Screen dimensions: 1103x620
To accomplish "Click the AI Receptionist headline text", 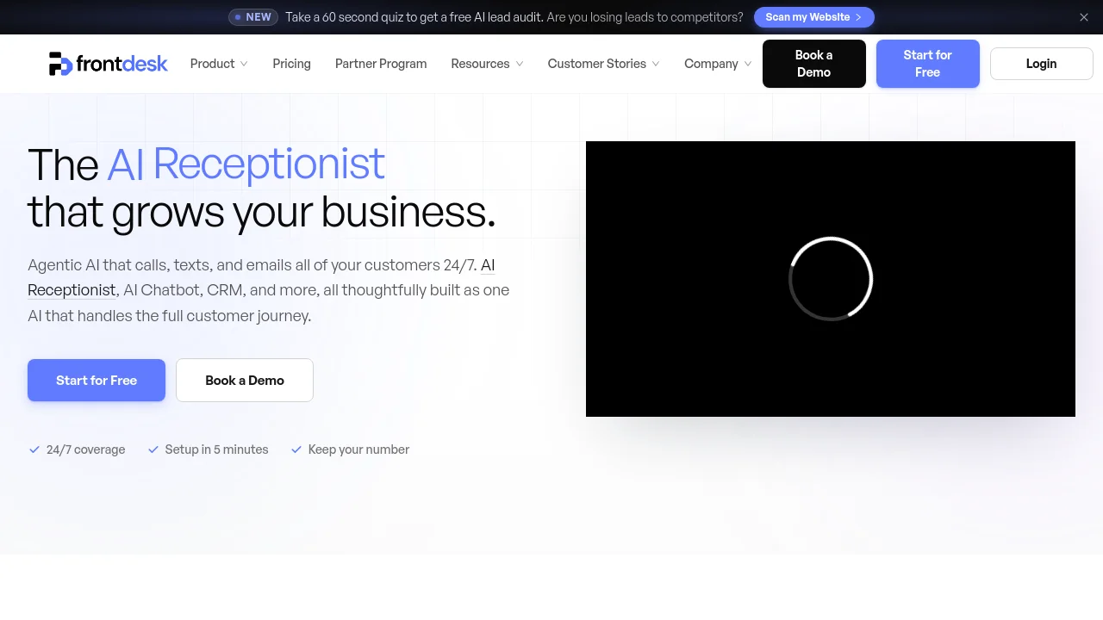I will tap(246, 164).
